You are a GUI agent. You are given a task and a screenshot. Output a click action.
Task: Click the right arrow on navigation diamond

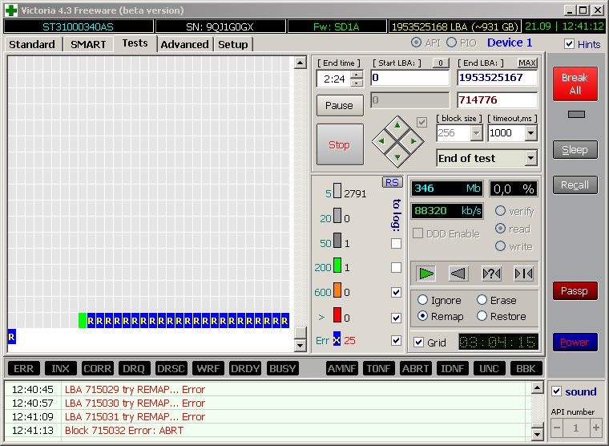tap(413, 141)
